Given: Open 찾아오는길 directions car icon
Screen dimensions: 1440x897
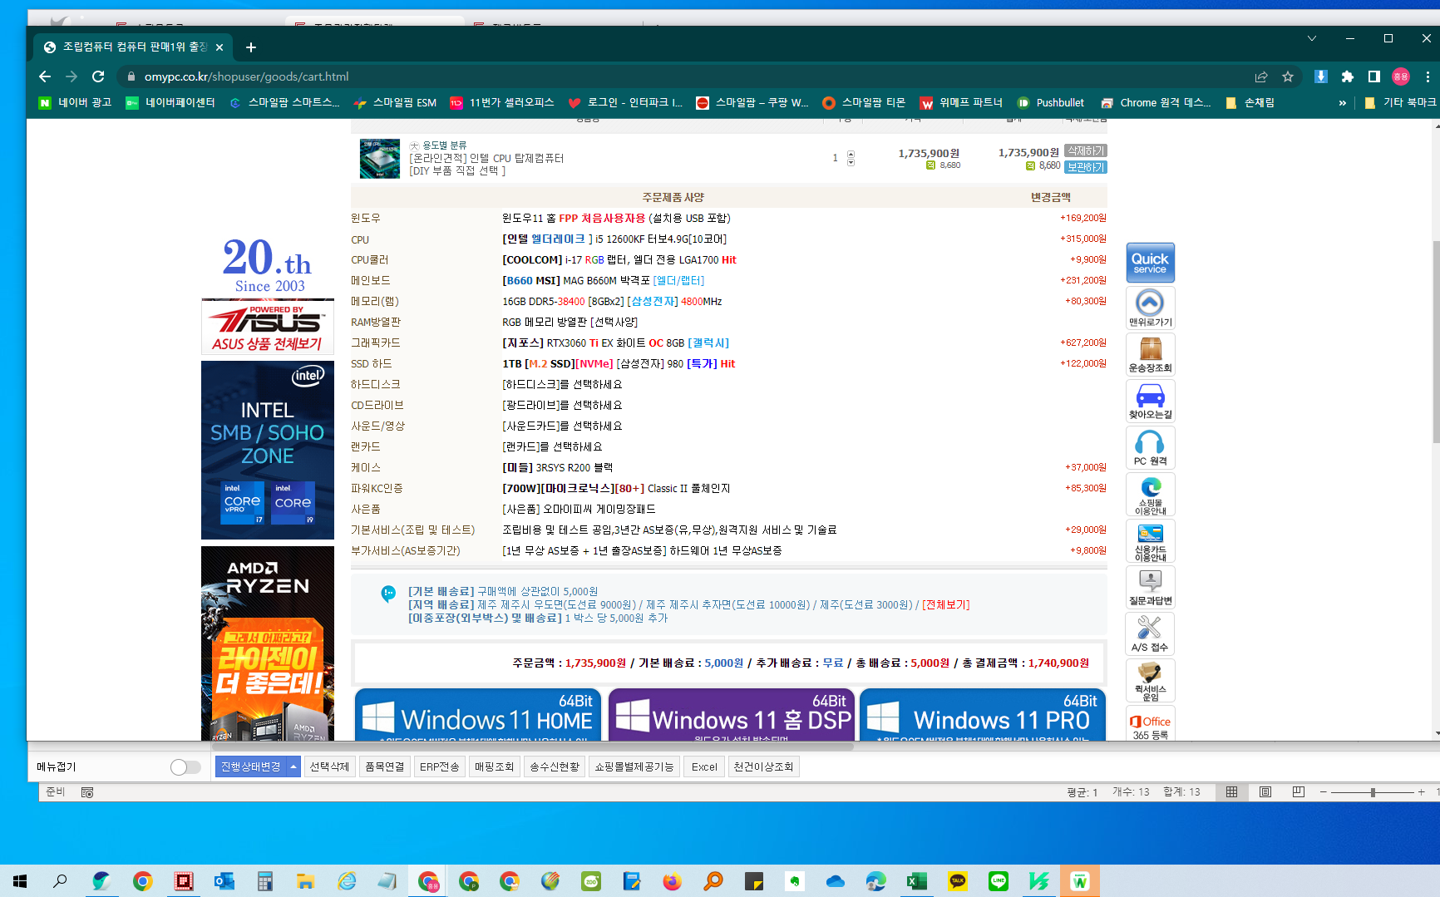Looking at the screenshot, I should pyautogui.click(x=1150, y=401).
